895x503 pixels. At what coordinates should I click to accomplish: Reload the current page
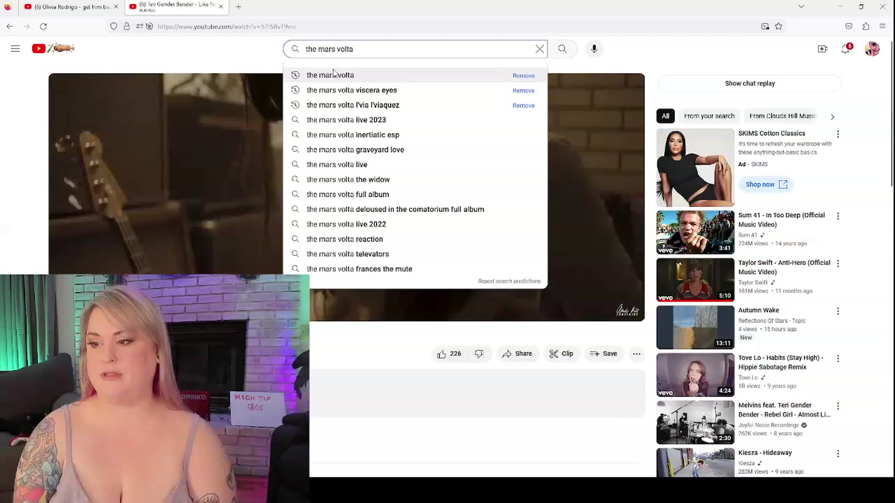pyautogui.click(x=43, y=27)
